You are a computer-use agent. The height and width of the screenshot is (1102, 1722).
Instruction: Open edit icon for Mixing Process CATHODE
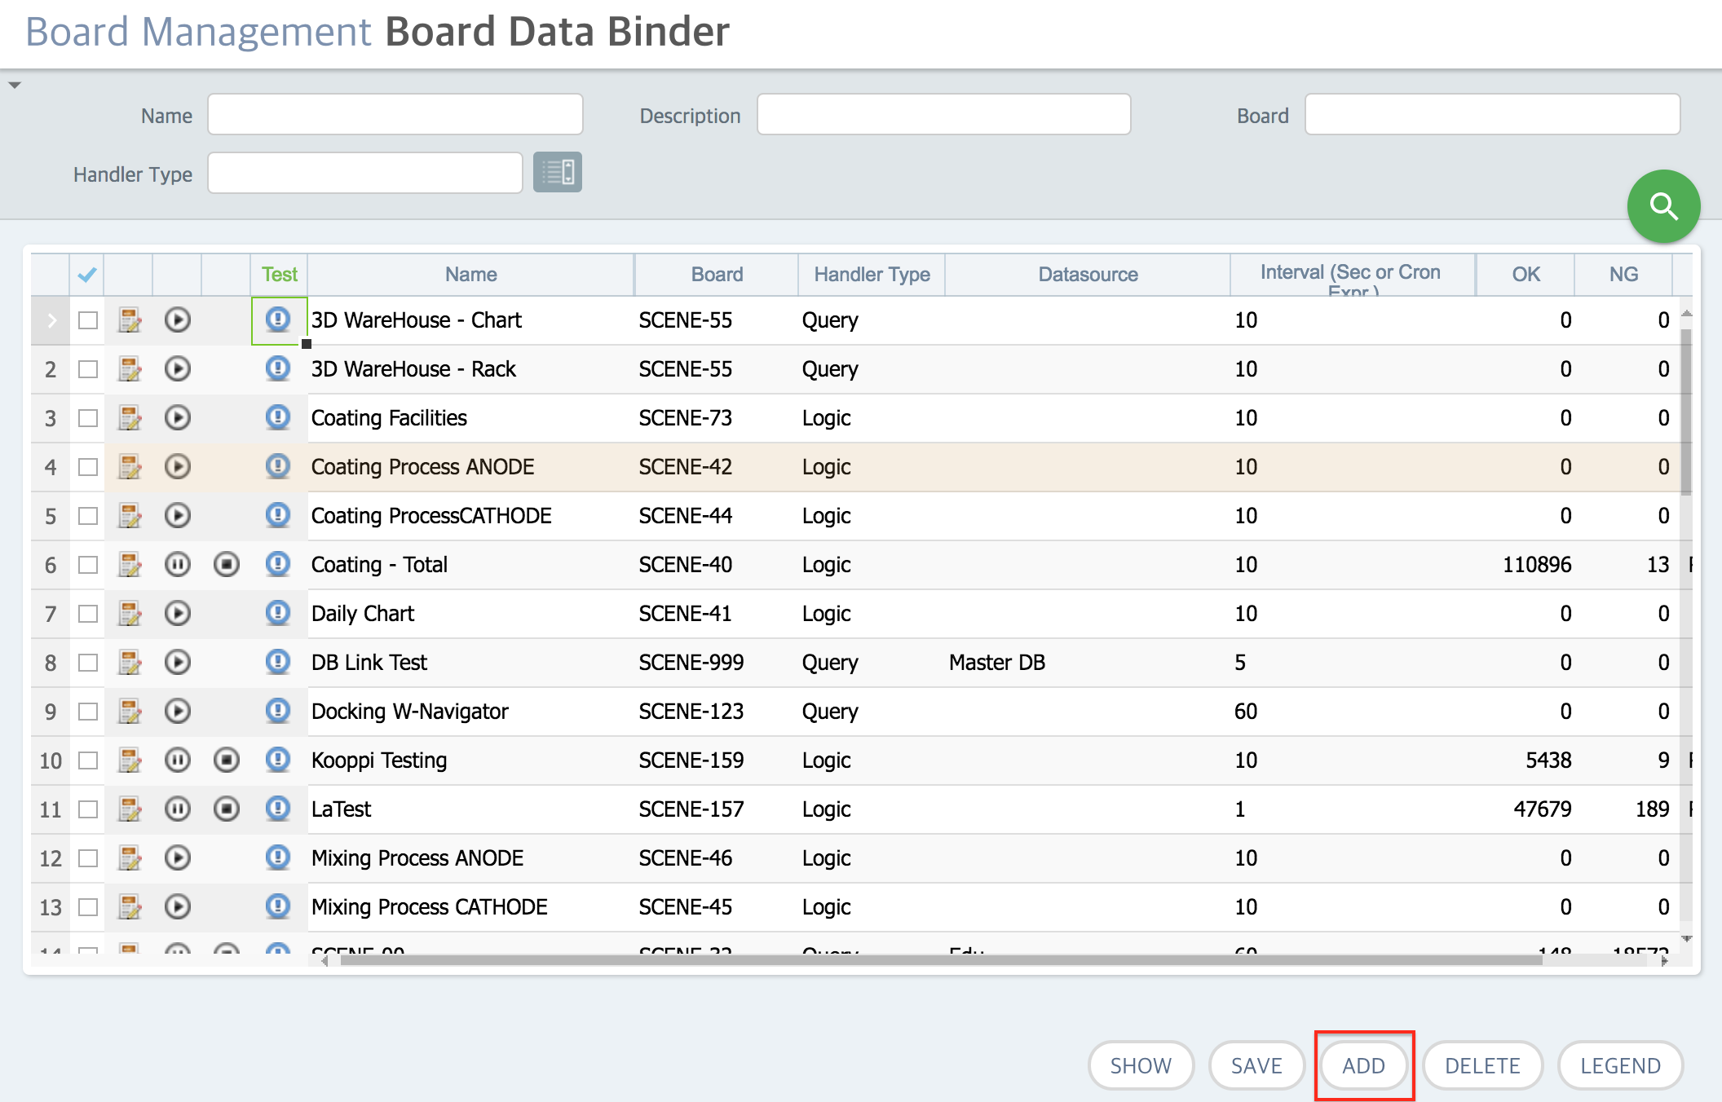130,906
